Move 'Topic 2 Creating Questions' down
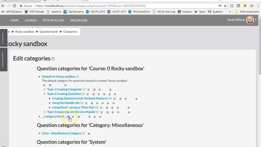Screen dimensions: 261x147 pyautogui.click(x=109, y=94)
